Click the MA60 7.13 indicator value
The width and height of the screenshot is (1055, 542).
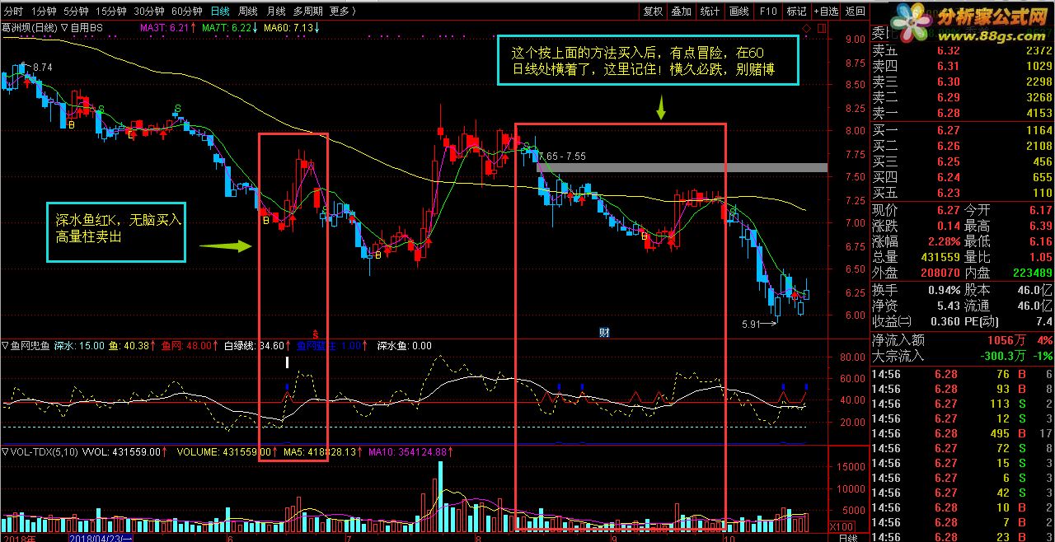pos(291,27)
